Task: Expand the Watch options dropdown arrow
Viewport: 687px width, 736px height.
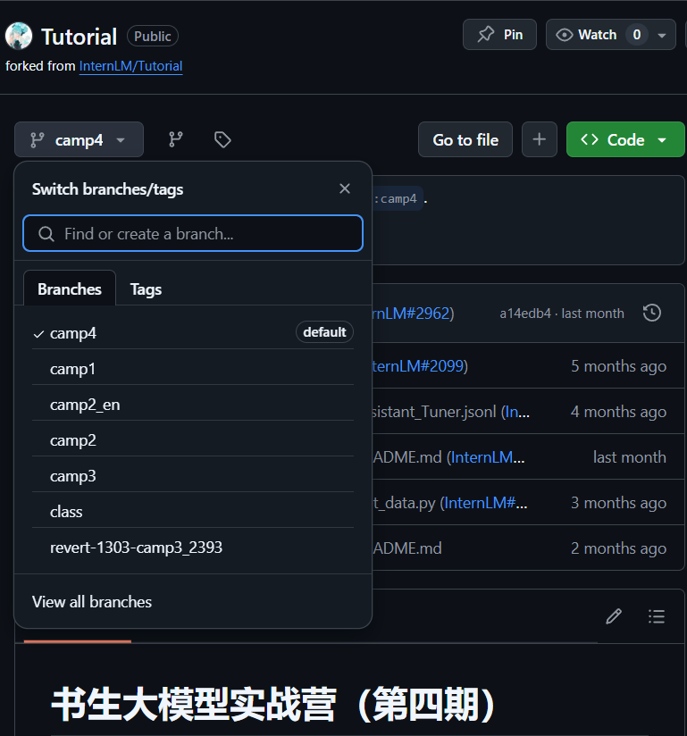Action: [662, 35]
